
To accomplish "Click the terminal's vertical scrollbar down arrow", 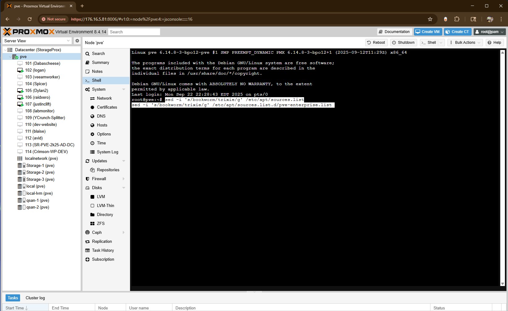I will (502, 284).
